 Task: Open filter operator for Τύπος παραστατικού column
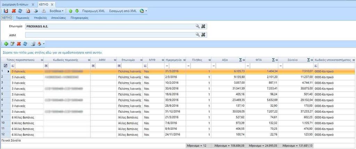tap(13, 65)
